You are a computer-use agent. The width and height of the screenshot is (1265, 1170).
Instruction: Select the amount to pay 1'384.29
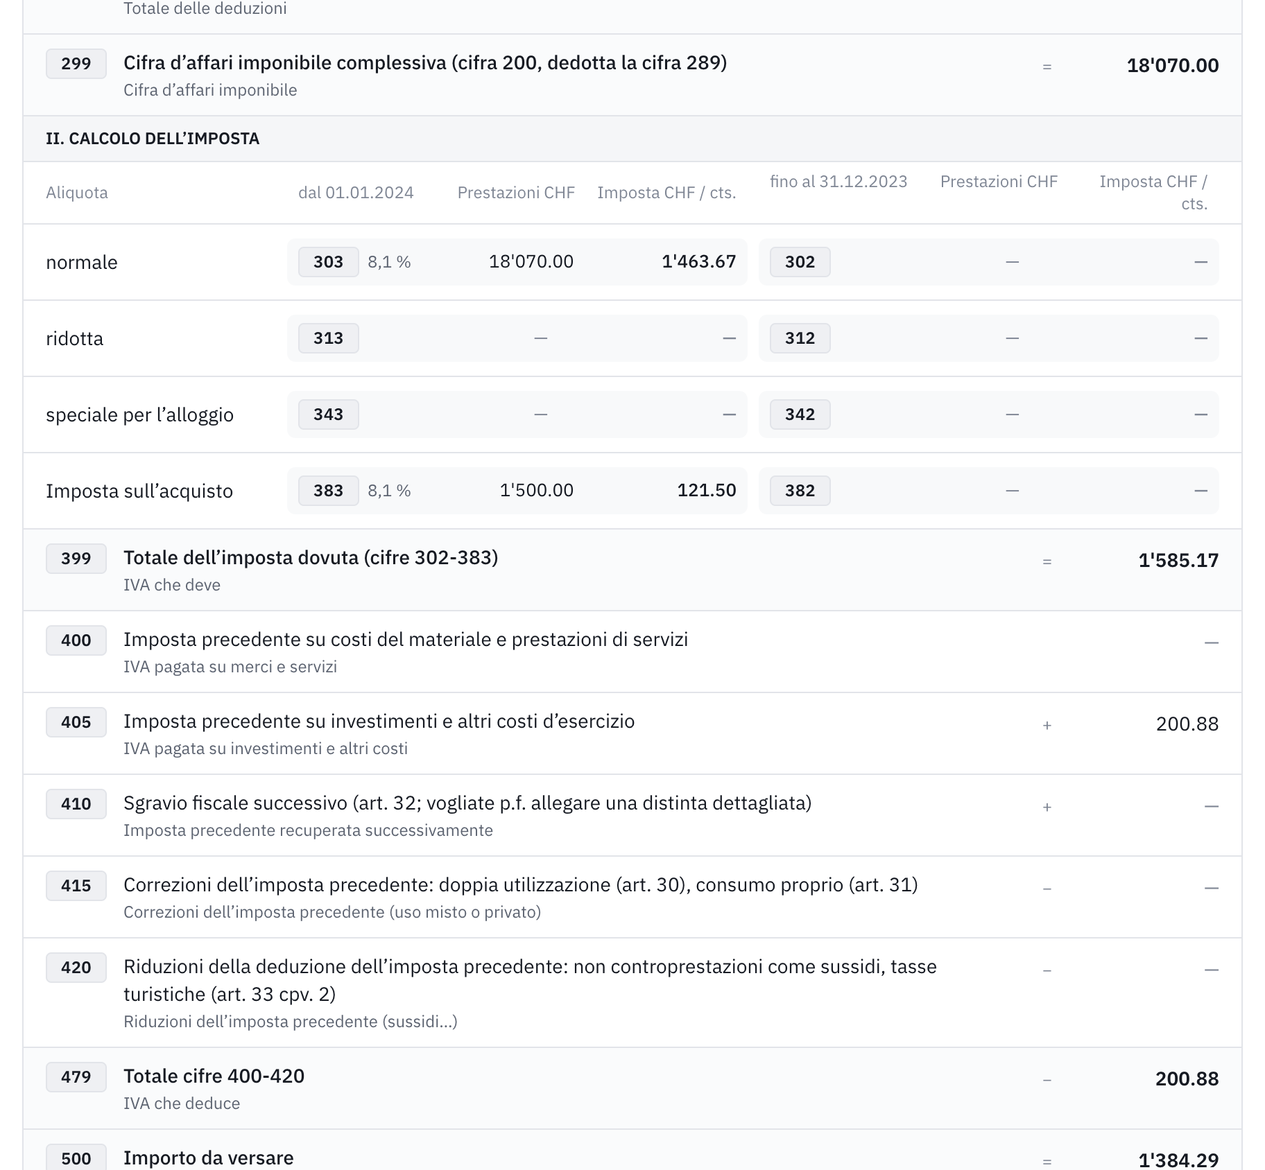coord(1178,1160)
